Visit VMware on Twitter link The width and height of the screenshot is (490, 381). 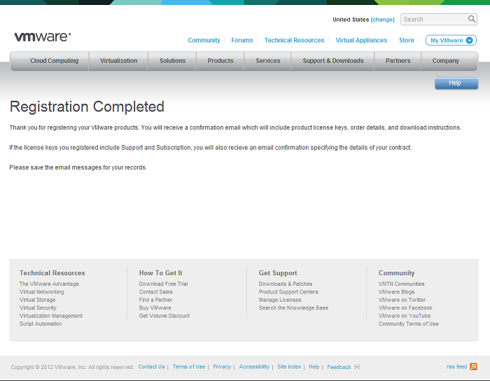pos(402,300)
